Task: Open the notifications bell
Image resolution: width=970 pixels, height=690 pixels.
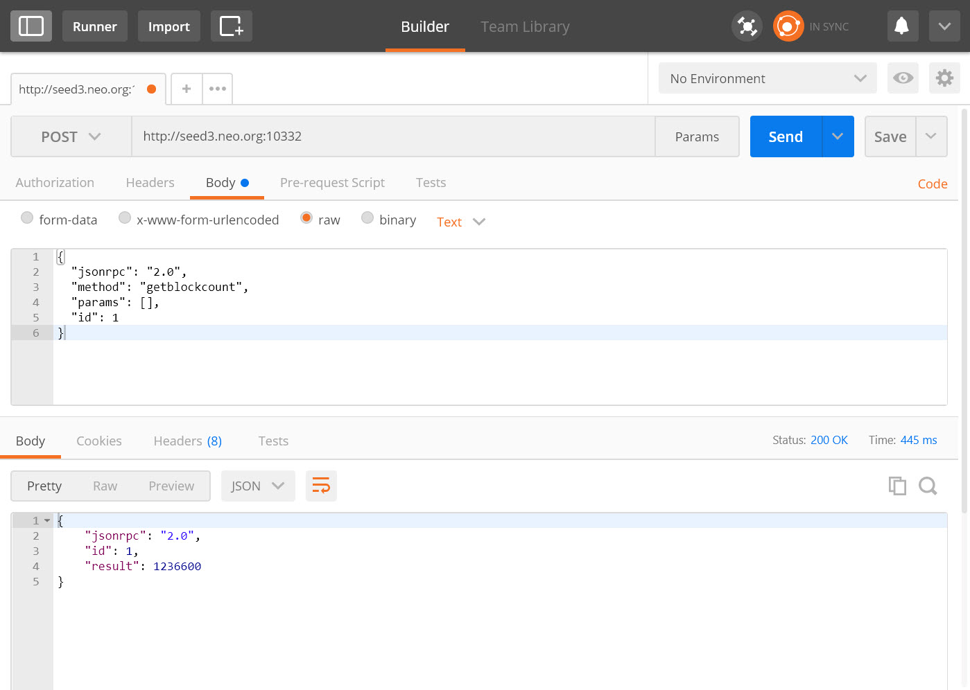Action: click(x=902, y=26)
